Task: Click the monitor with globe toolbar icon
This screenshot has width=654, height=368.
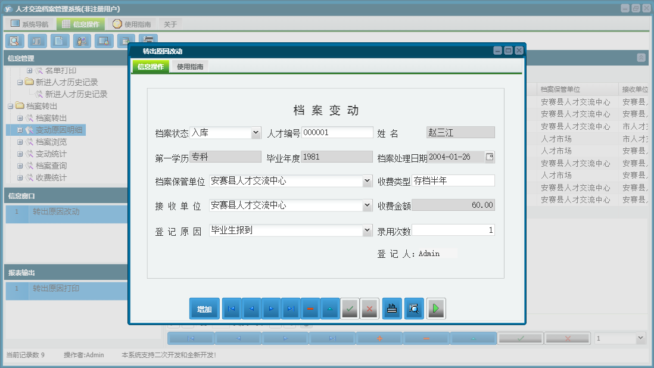Action: coord(104,40)
